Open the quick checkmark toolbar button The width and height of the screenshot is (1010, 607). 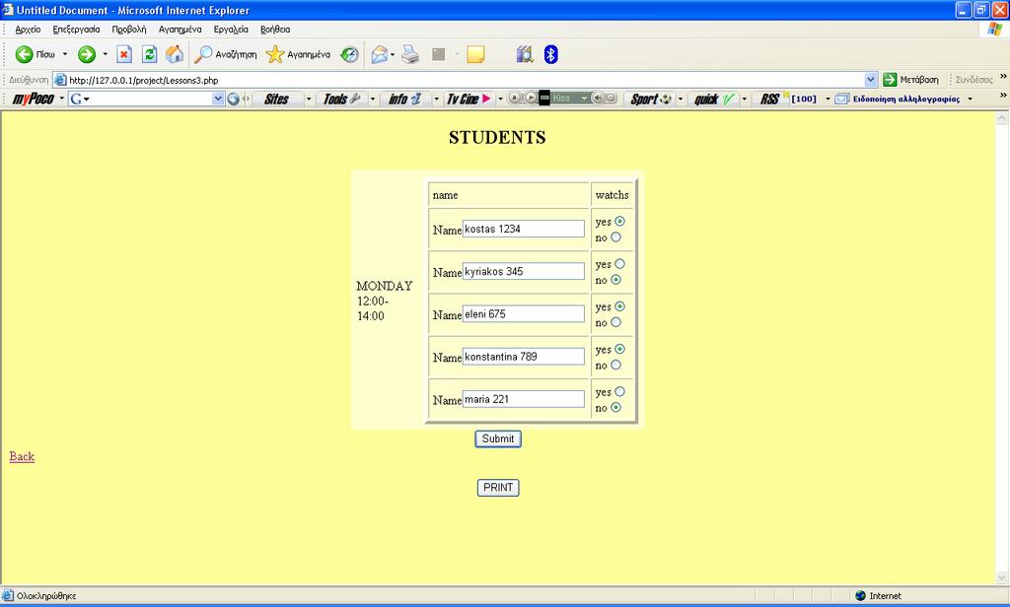point(714,99)
